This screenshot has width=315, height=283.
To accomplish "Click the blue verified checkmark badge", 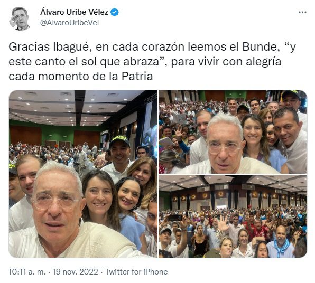I will coord(115,12).
